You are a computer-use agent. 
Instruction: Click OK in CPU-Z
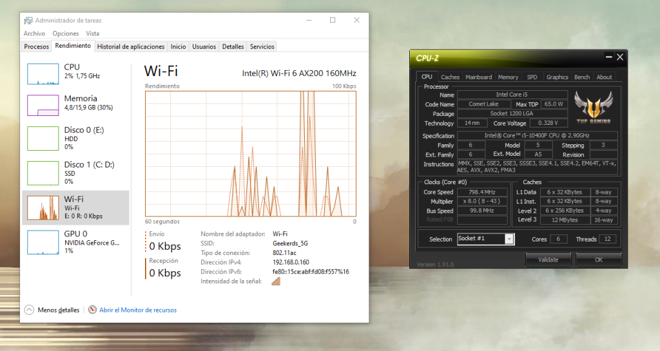click(599, 260)
